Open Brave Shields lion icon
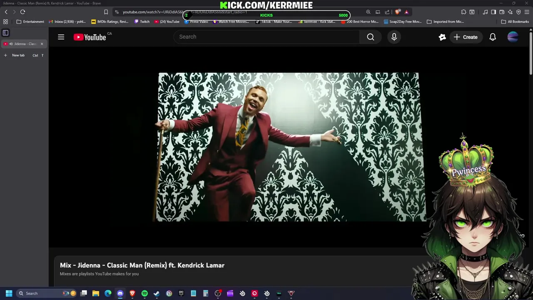 tap(397, 12)
